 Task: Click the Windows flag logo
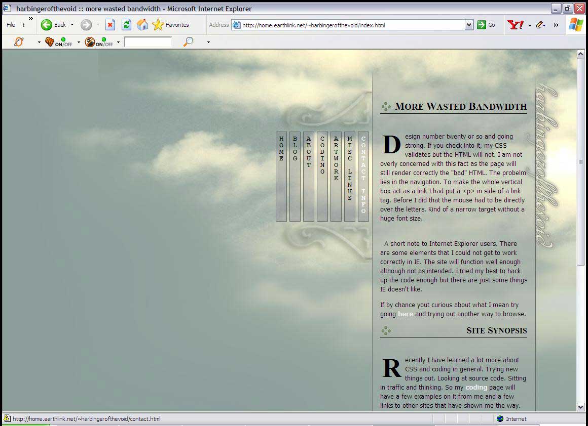(x=576, y=25)
